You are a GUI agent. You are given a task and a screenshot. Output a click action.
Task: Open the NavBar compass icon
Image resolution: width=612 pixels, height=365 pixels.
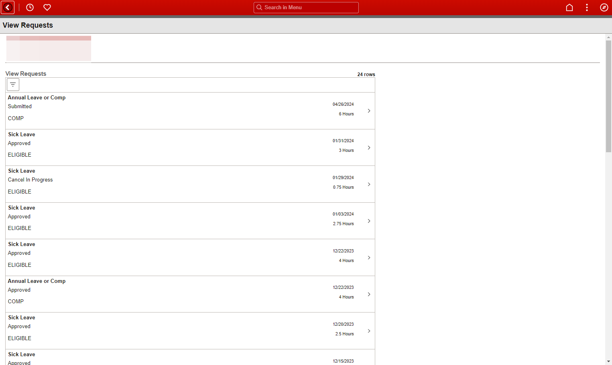[x=604, y=7]
